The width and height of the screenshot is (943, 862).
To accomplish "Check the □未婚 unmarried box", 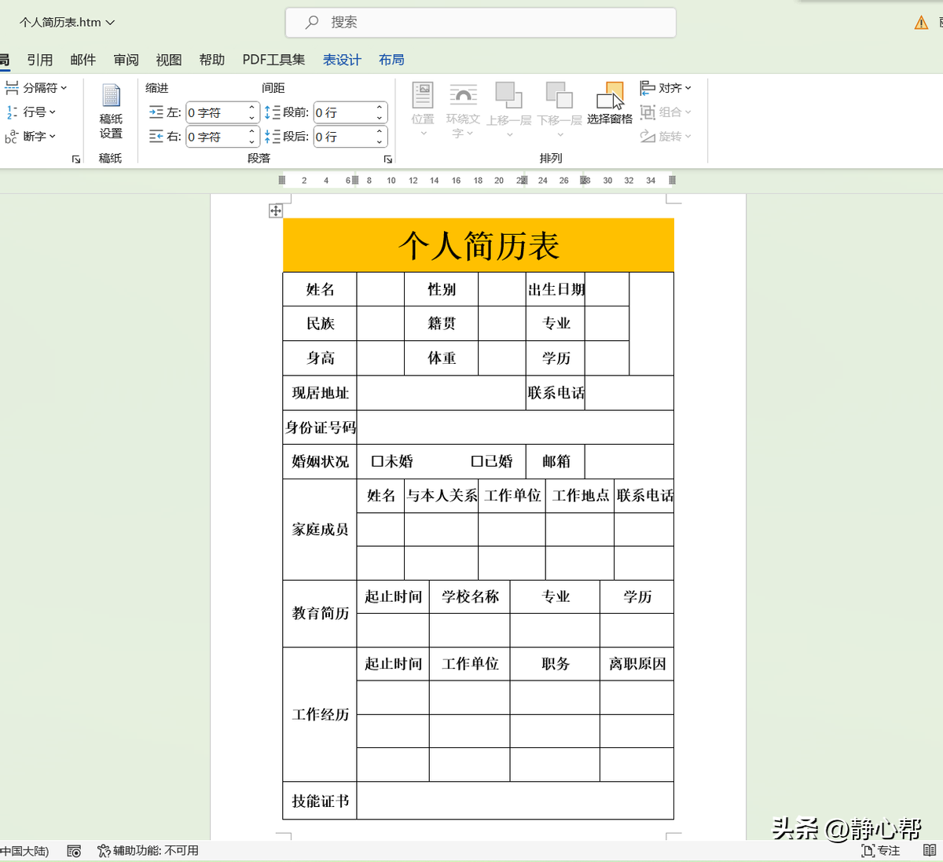I will [377, 461].
